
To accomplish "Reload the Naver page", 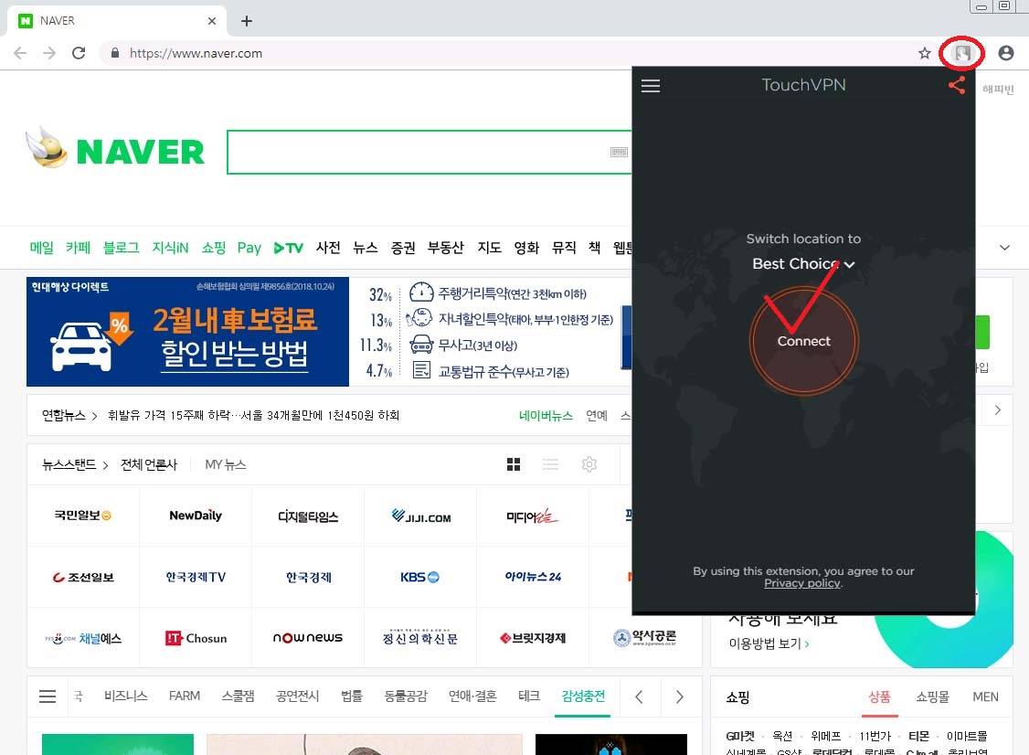I will click(79, 54).
